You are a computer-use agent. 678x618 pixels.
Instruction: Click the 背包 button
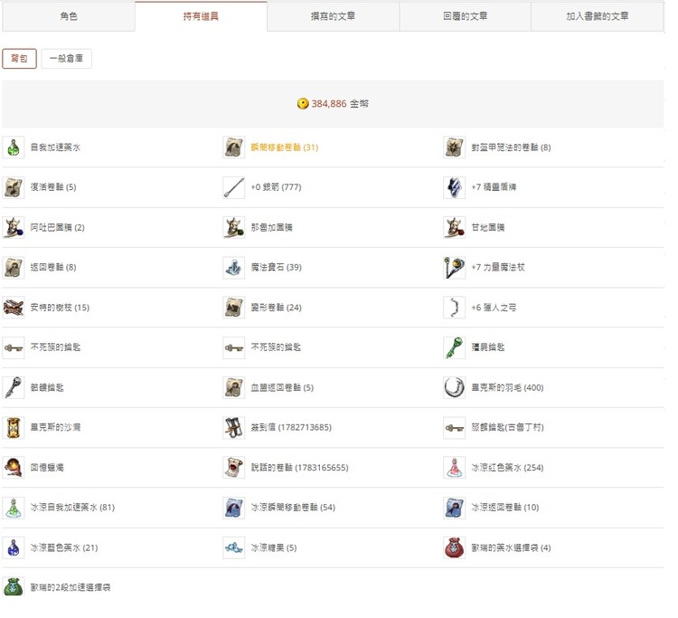(19, 59)
